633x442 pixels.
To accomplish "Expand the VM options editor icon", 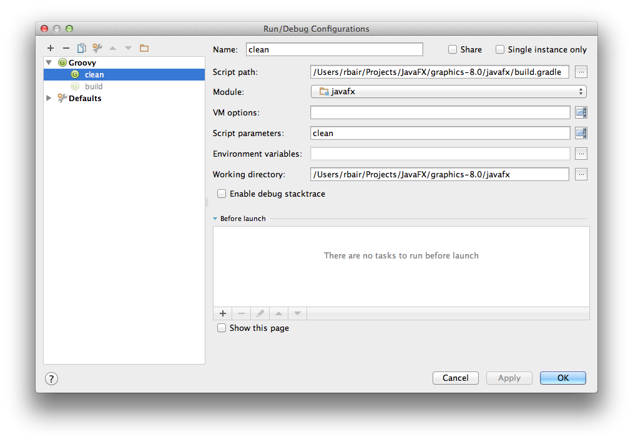I will [x=581, y=112].
